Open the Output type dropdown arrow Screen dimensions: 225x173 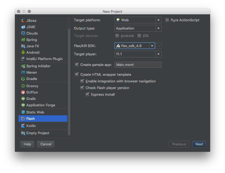pyautogui.click(x=159, y=28)
